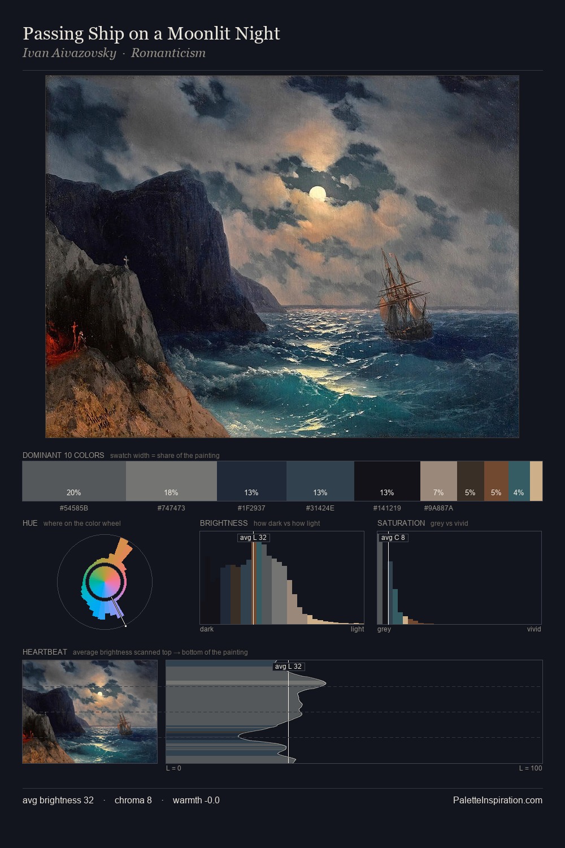Viewport: 565px width, 848px height.
Task: Click the hex code '#1F2937' text
Action: [x=251, y=508]
